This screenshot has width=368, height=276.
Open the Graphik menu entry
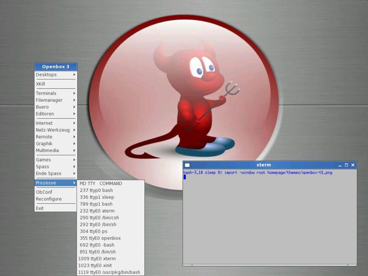56,144
